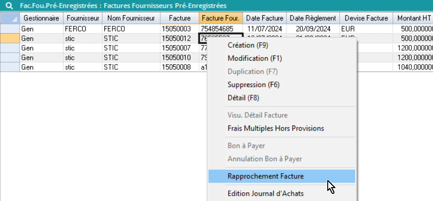The width and height of the screenshot is (433, 201).
Task: Click Frais Multiples Hors Provisions
Action: (276, 128)
